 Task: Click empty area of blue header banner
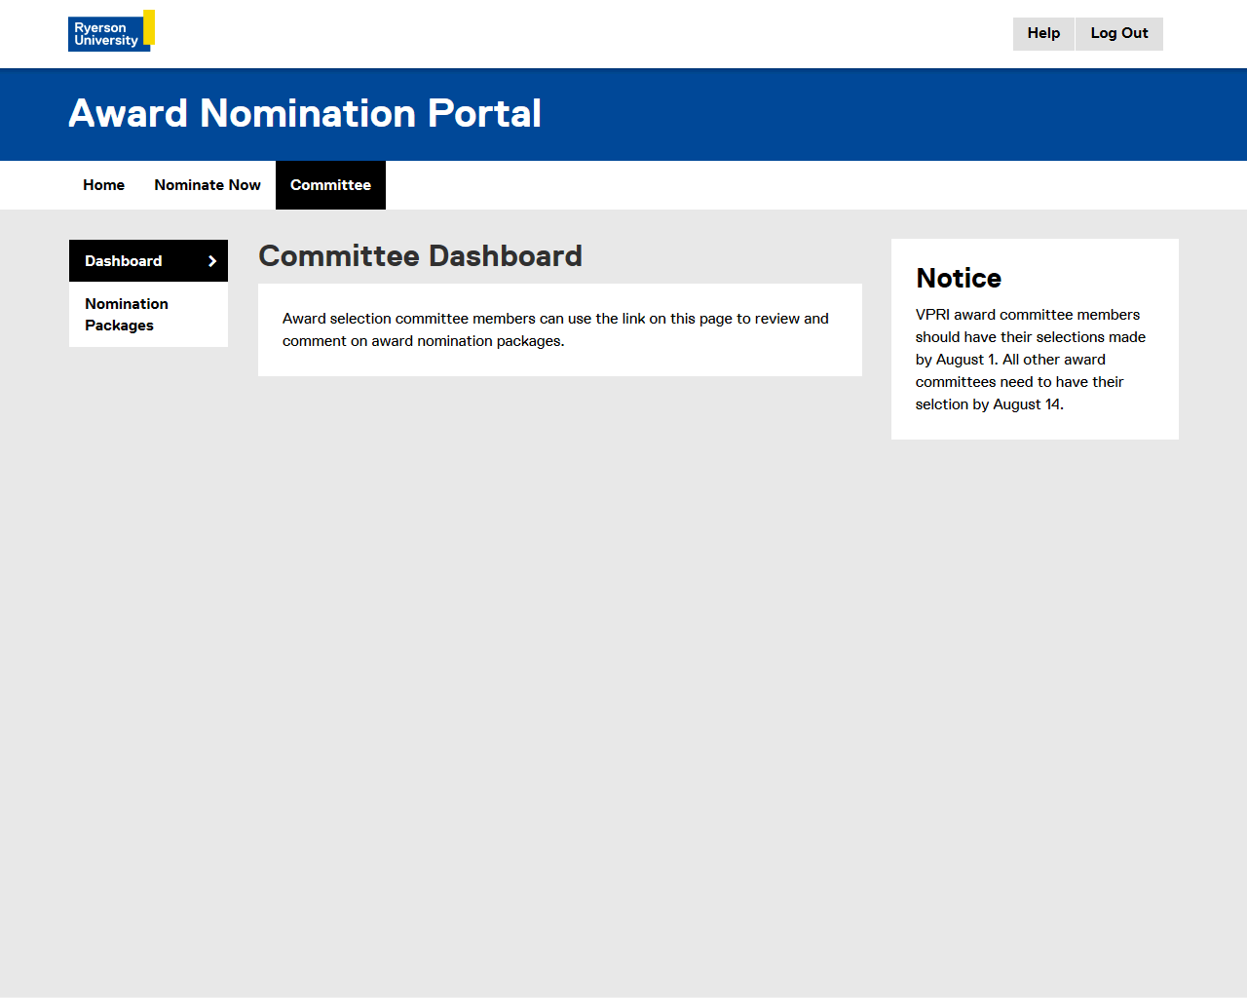click(x=877, y=114)
